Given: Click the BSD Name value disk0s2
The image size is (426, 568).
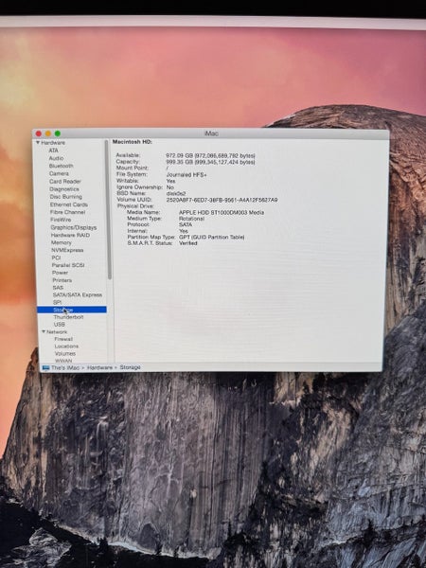Looking at the screenshot, I should point(176,194).
